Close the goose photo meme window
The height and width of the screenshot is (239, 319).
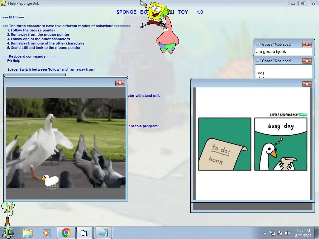tap(120, 83)
